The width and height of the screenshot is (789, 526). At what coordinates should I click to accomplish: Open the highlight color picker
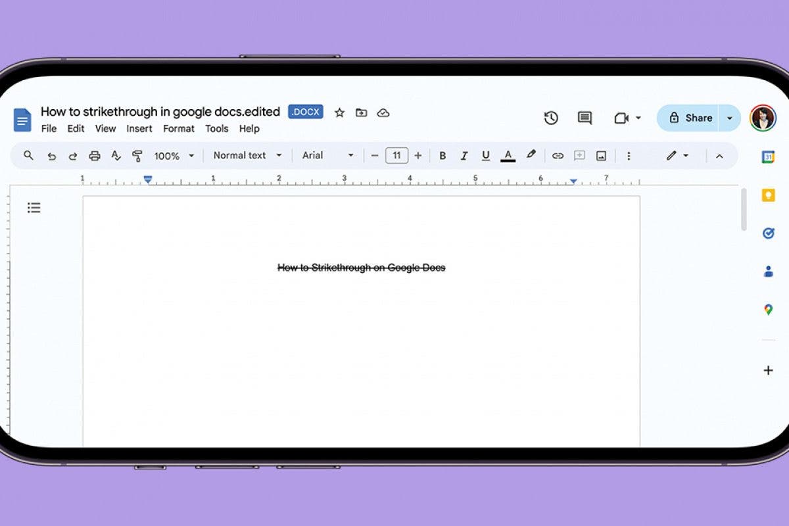[531, 155]
